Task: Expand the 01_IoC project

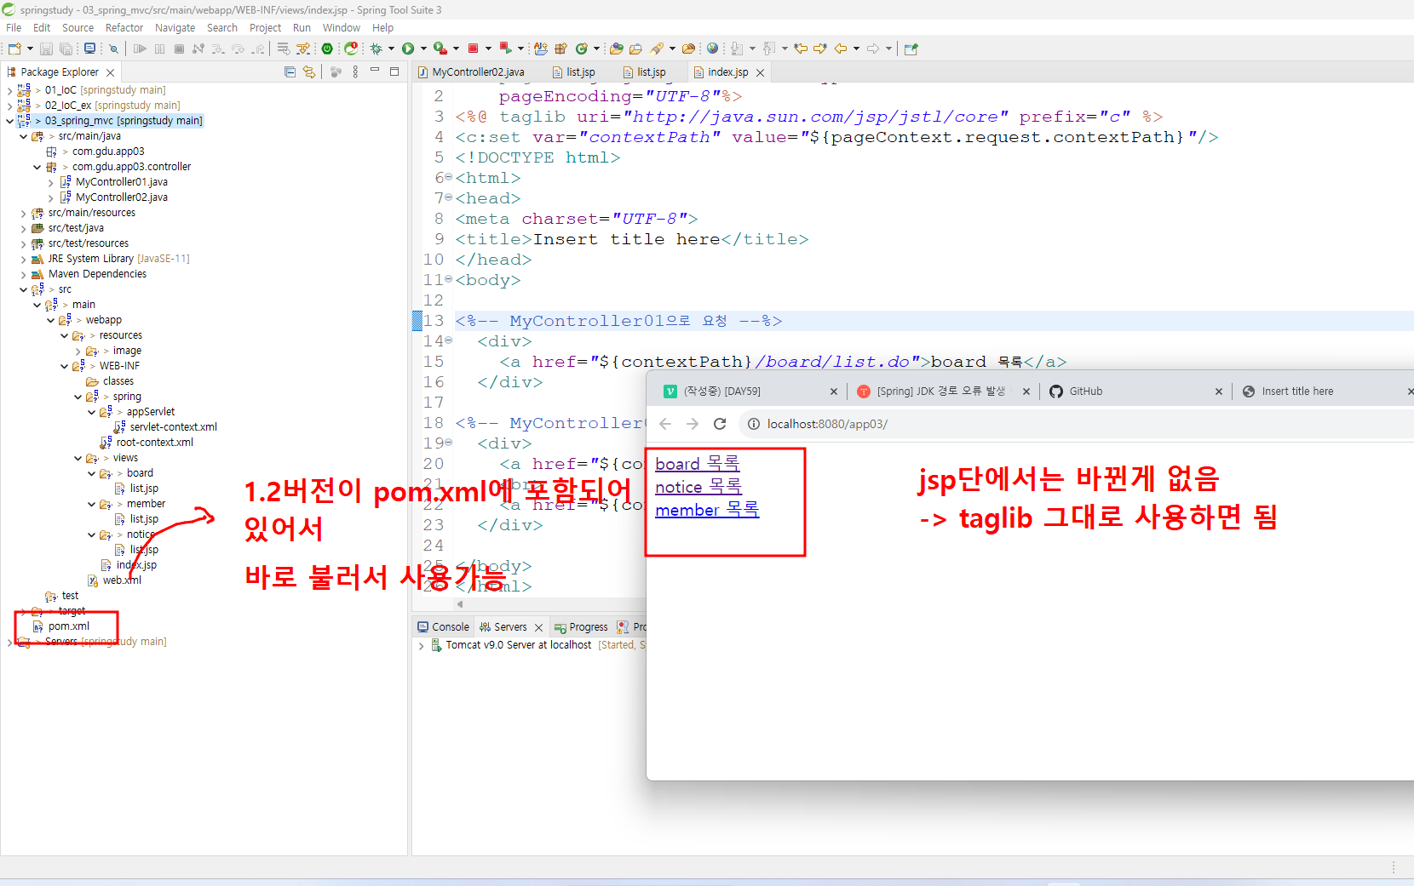Action: click(x=9, y=90)
